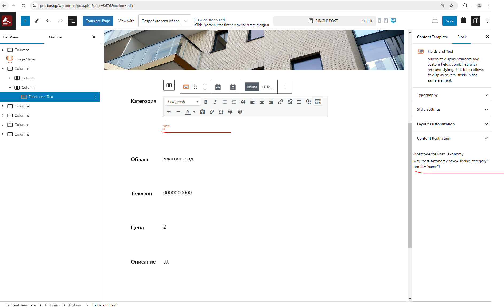Screen dimensions: 504x308
Task: Select phone preview device icon
Action: pyautogui.click(x=379, y=21)
